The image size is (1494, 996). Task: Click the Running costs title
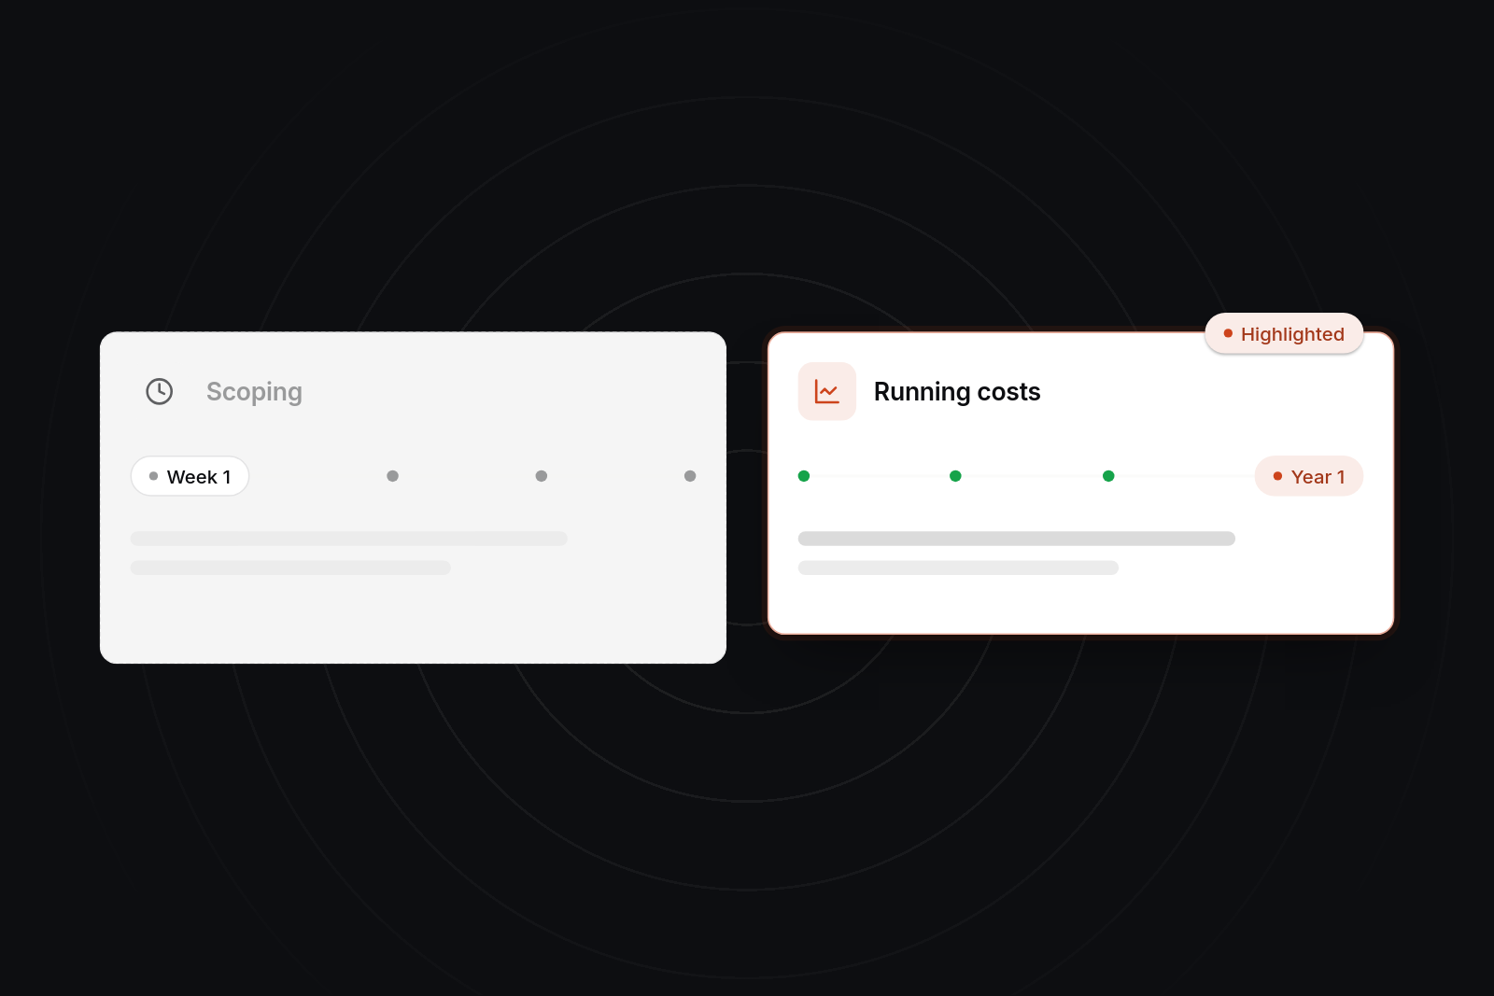[x=957, y=392]
